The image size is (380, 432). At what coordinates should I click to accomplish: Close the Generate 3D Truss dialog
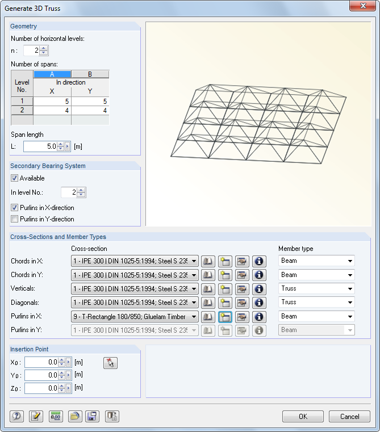362,6
